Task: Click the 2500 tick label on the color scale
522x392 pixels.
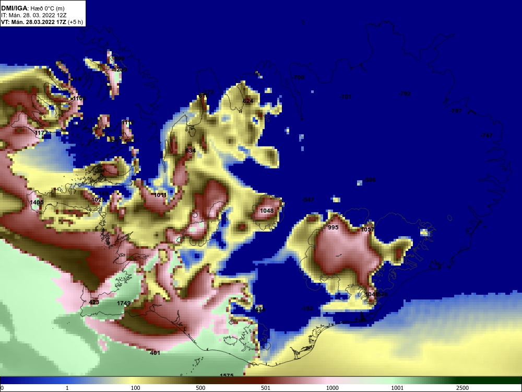Action: (x=462, y=388)
